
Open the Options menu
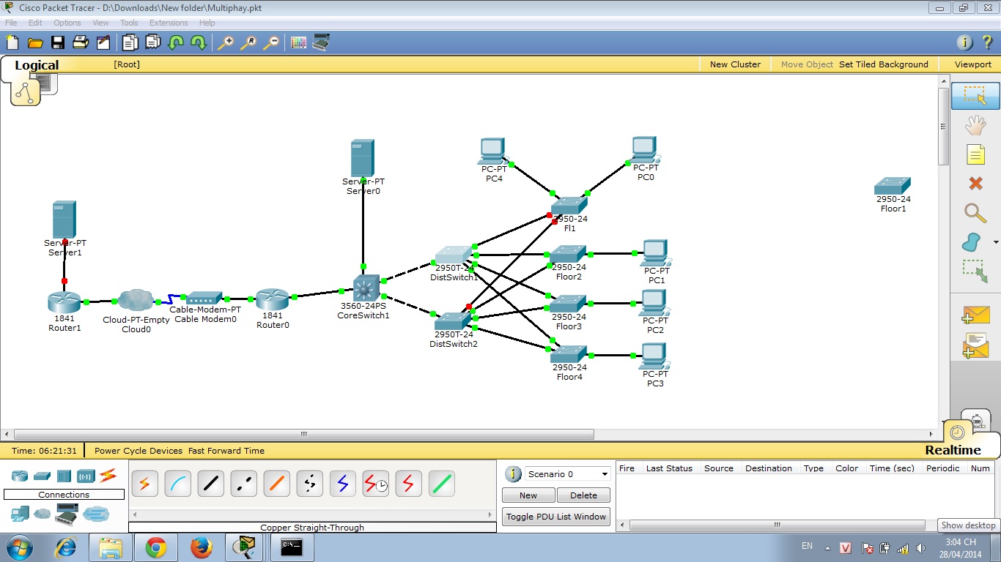point(67,23)
